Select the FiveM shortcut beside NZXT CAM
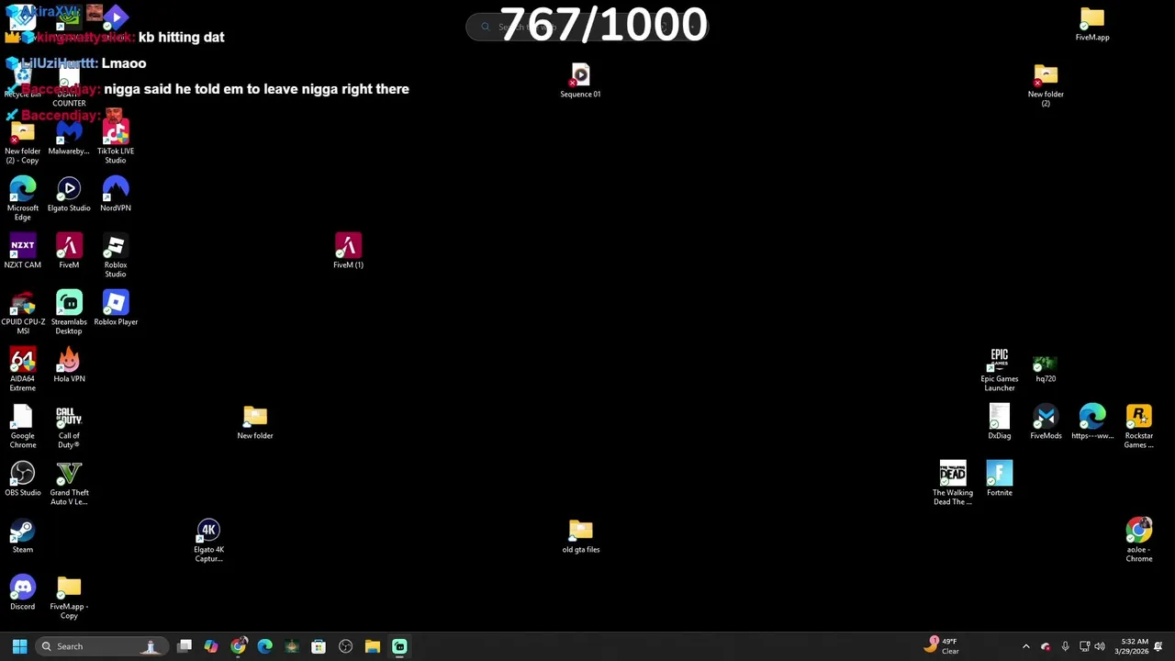Viewport: 1175px width, 661px height. (x=69, y=251)
